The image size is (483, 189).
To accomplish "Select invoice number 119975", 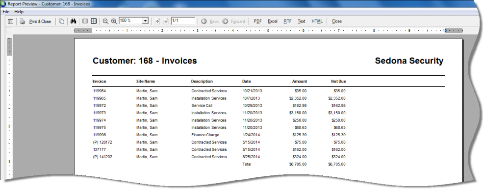I will [x=99, y=128].
